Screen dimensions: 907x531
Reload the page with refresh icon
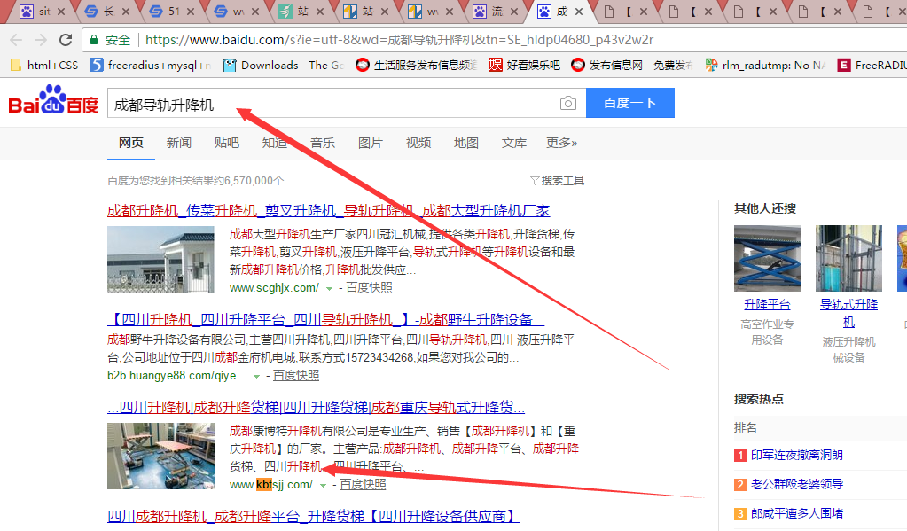point(66,40)
